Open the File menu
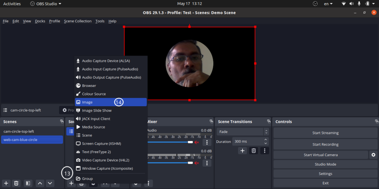Image resolution: width=379 pixels, height=189 pixels. (x=6, y=21)
